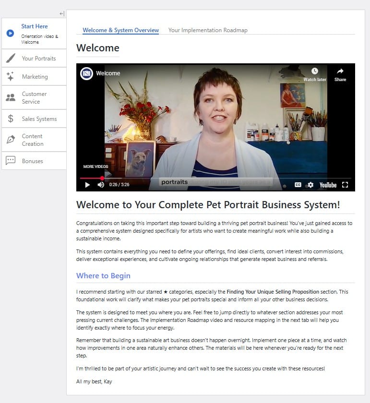Viewport: 370px width, 403px height.
Task: Open the Content Creation section
Action: tap(34, 140)
